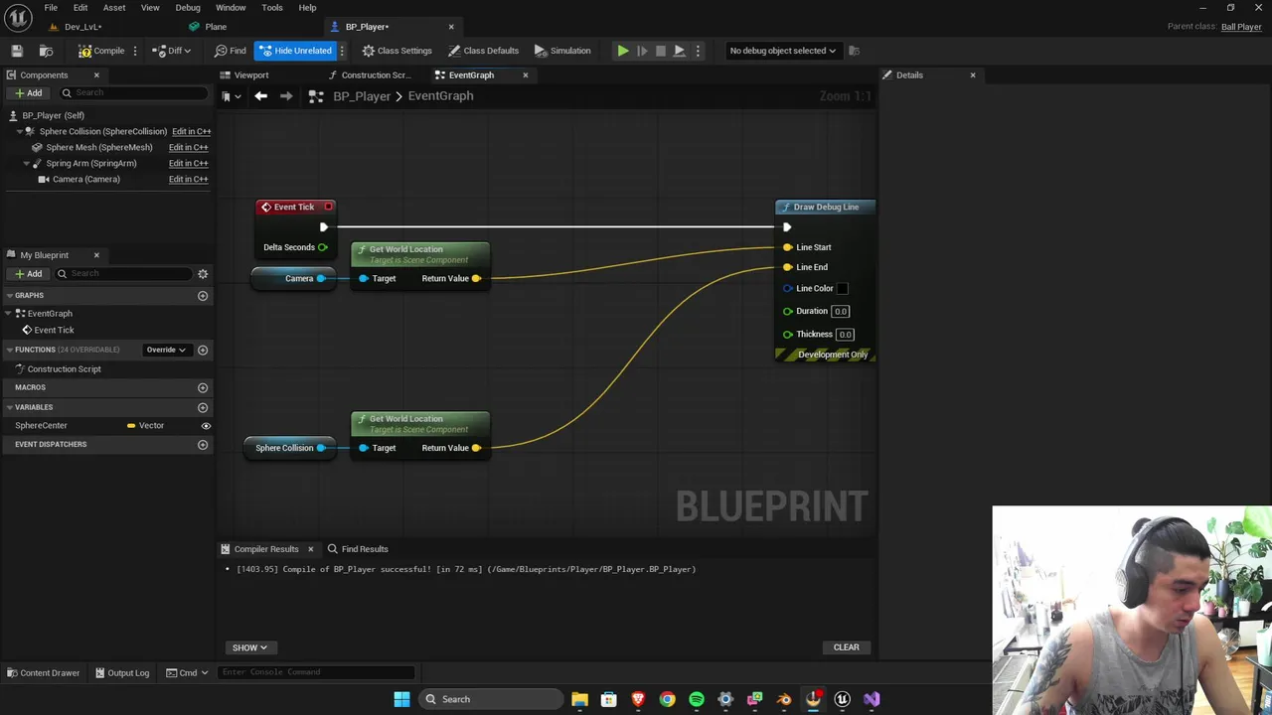Add a component with Add button
The image size is (1272, 715).
28,93
